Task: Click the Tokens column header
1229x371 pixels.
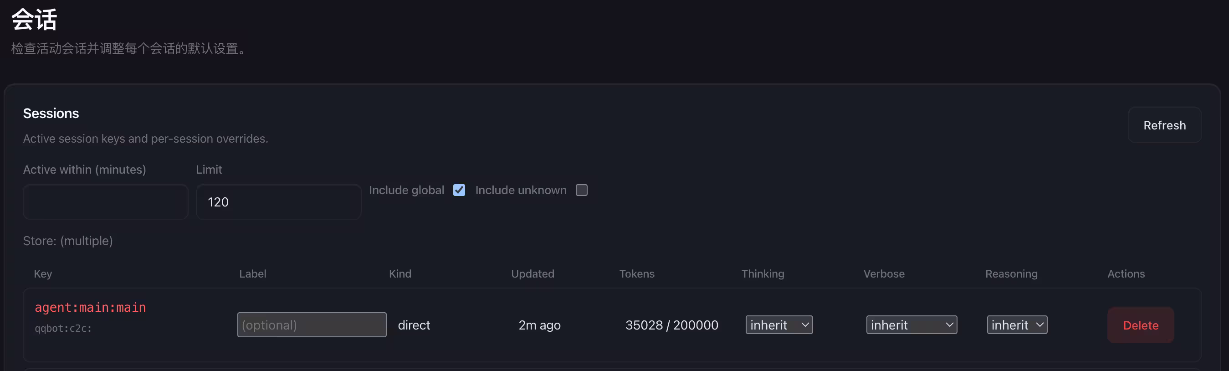Action: (x=636, y=273)
